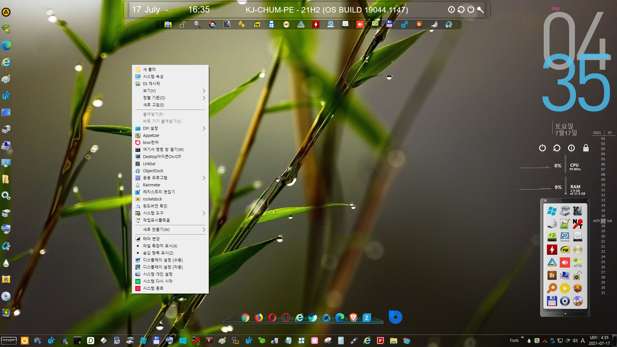Select 새 폴더 from context menu
Screen dimensions: 617x347
coord(170,69)
